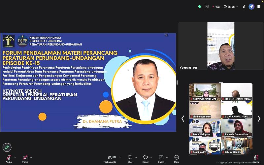
Task: Open audio options caret next to Audio
Action: point(15,157)
